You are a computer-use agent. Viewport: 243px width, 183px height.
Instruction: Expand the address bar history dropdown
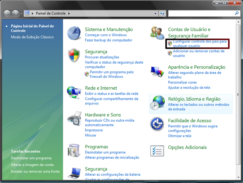tap(155, 13)
